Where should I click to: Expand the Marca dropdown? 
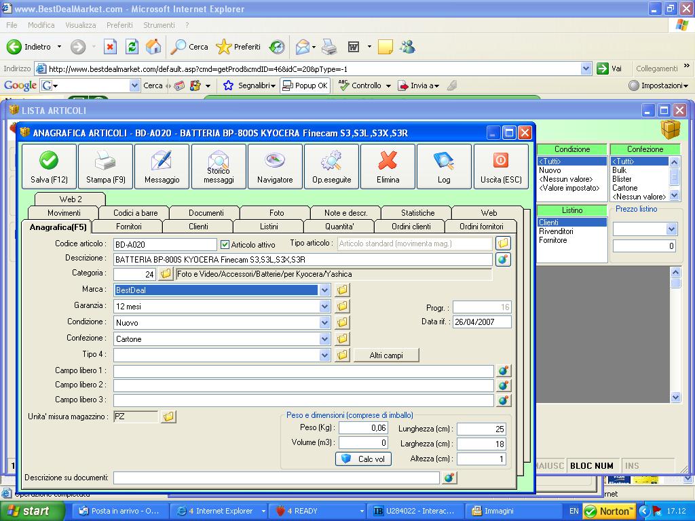[x=324, y=290]
